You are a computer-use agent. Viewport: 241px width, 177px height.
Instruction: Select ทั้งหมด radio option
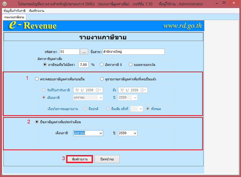pos(148,109)
